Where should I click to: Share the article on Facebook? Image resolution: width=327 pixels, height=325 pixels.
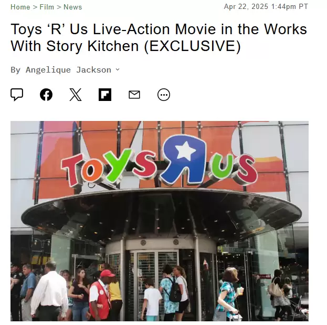coord(46,95)
